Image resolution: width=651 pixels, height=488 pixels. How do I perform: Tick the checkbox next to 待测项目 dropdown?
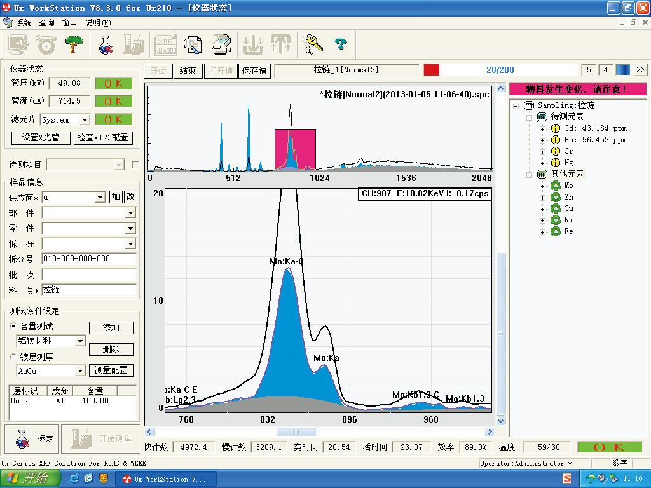[x=135, y=165]
